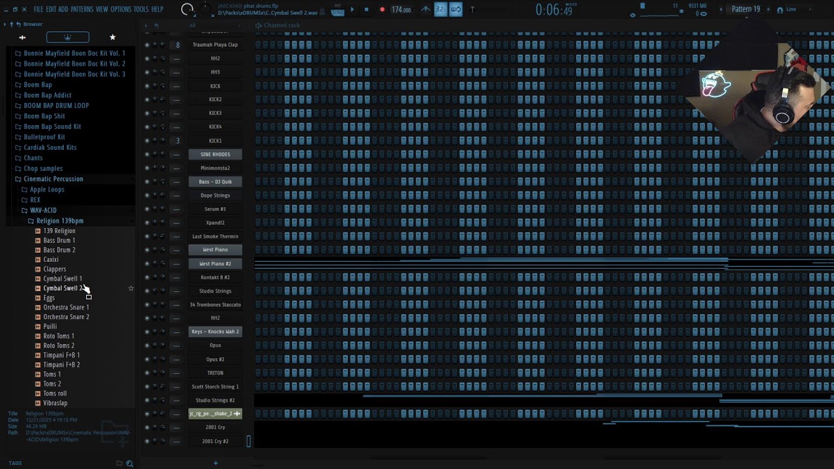Open the Bass - DJ Quik channel
The image size is (834, 469).
coord(215,182)
